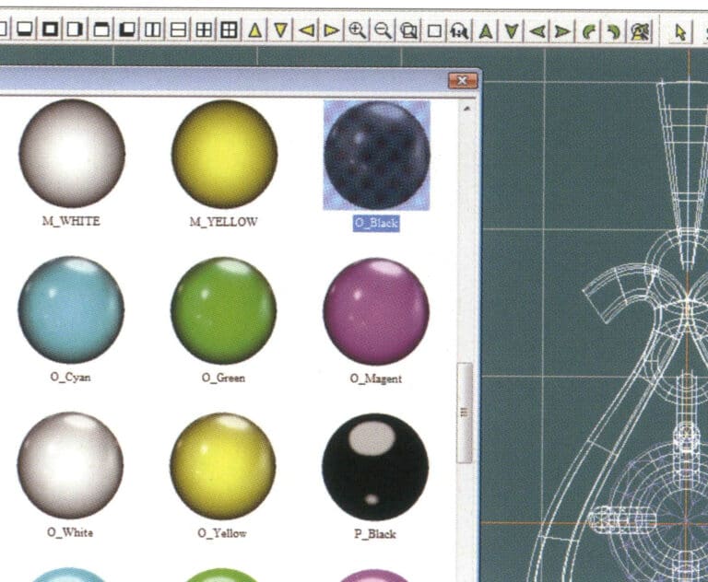Viewport: 708px width, 582px height.
Task: Select the O_Yellow material sphere
Action: coord(222,467)
